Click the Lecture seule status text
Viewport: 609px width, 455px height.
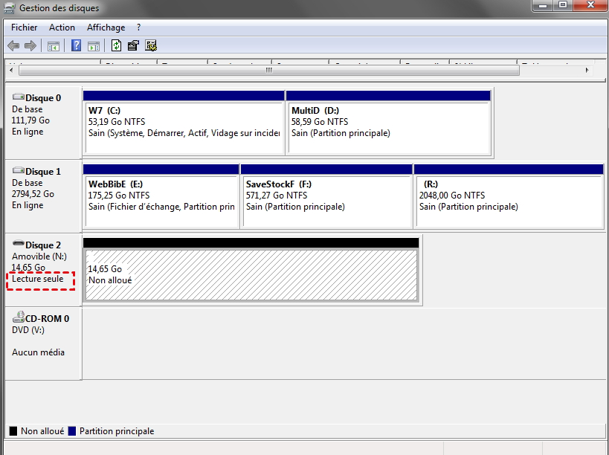click(x=38, y=279)
